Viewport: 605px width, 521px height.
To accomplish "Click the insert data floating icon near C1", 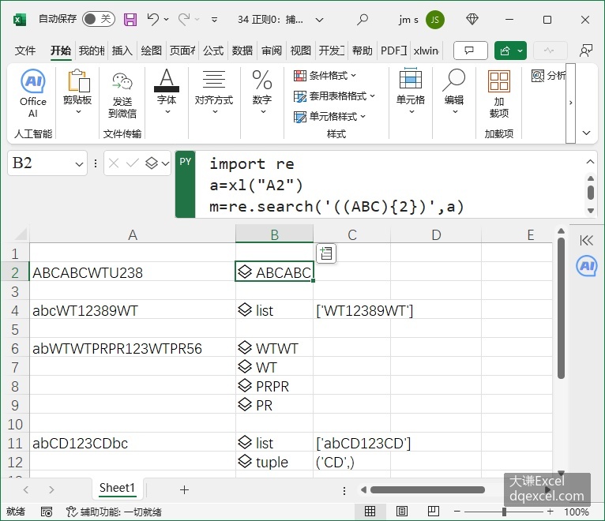I will click(326, 253).
